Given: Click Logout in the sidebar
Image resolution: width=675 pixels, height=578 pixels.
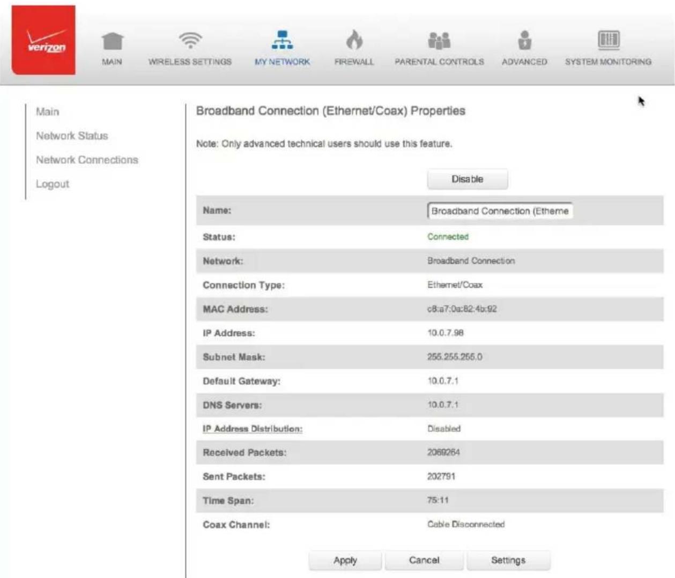Looking at the screenshot, I should (53, 184).
